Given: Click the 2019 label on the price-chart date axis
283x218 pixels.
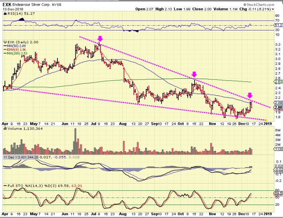Looking at the screenshot, I should pos(268,124).
